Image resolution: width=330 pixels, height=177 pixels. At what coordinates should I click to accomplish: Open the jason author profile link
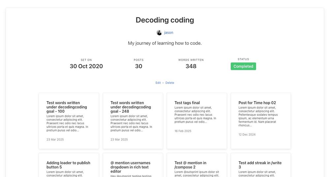[x=169, y=33]
